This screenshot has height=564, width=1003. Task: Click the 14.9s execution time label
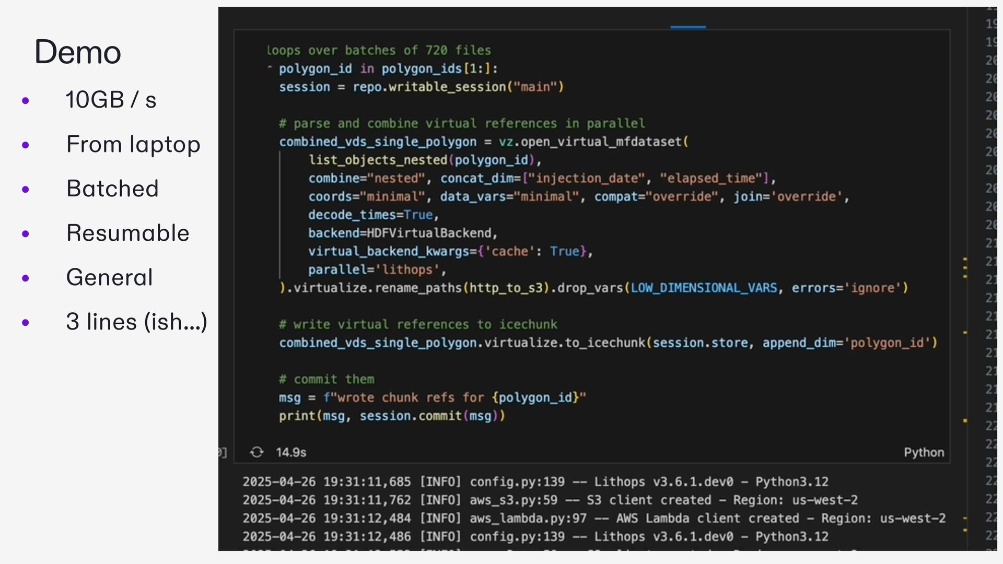[x=291, y=452]
